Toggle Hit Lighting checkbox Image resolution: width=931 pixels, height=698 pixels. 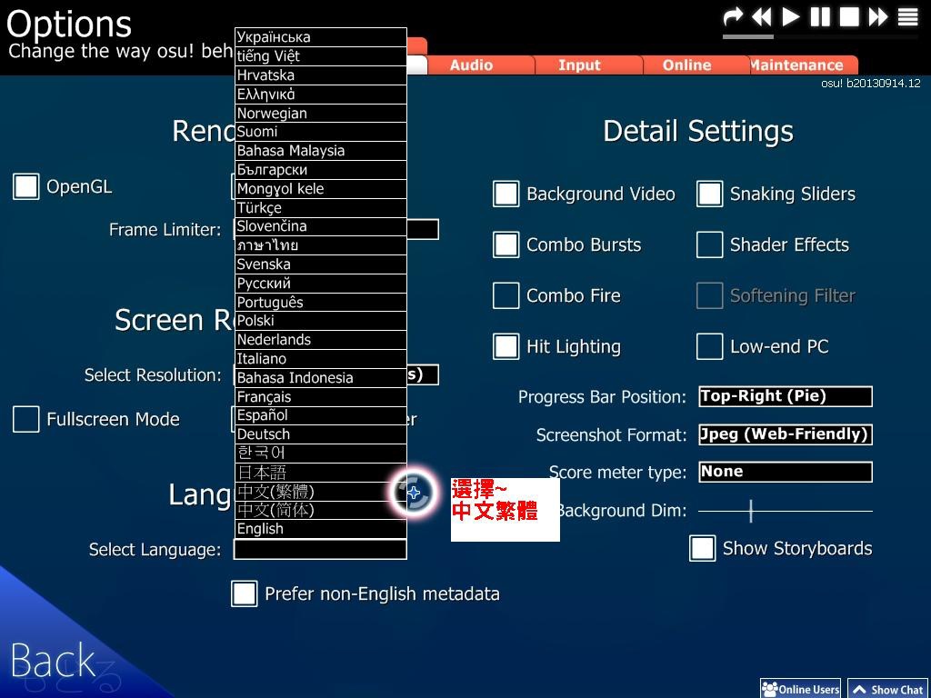506,346
